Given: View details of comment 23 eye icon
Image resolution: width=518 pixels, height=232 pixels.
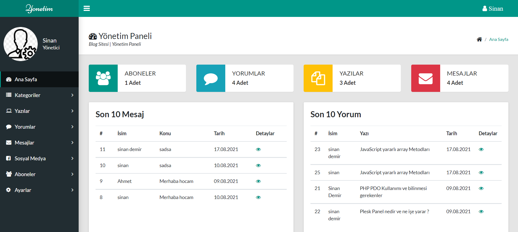Looking at the screenshot, I should coord(481,149).
